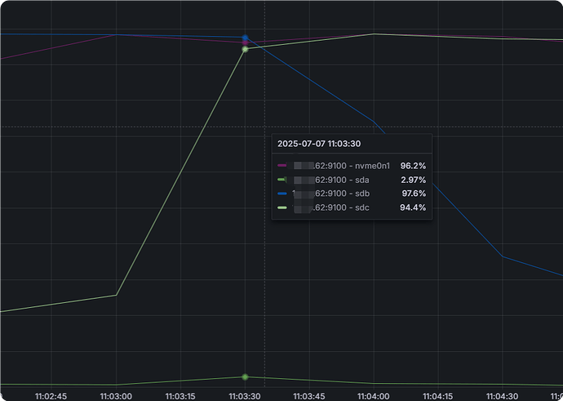563x401 pixels.
Task: Select the purple nvme0n1 color swatch in tooltip
Action: click(x=281, y=166)
